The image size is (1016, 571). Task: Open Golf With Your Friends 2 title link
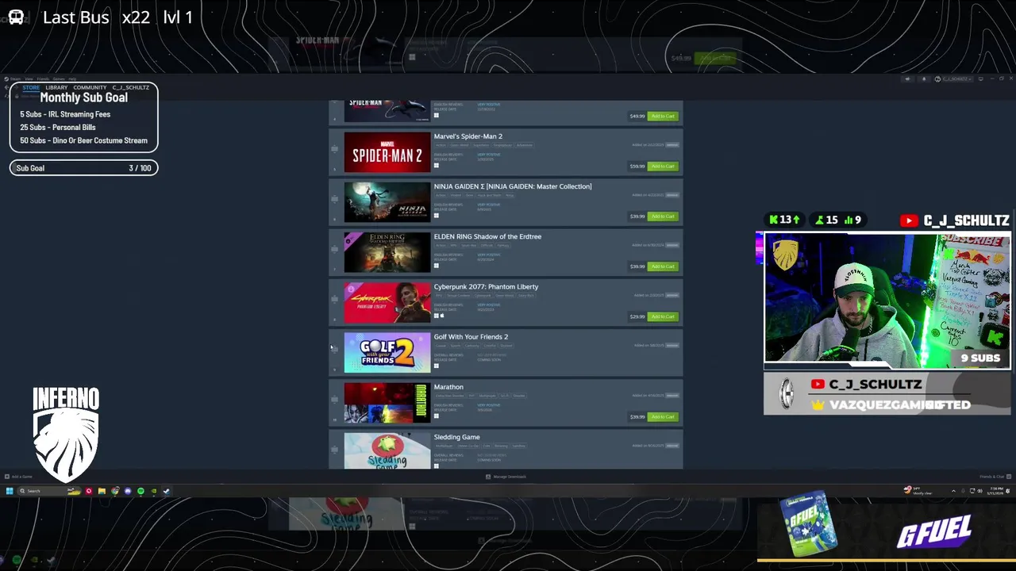coord(471,337)
